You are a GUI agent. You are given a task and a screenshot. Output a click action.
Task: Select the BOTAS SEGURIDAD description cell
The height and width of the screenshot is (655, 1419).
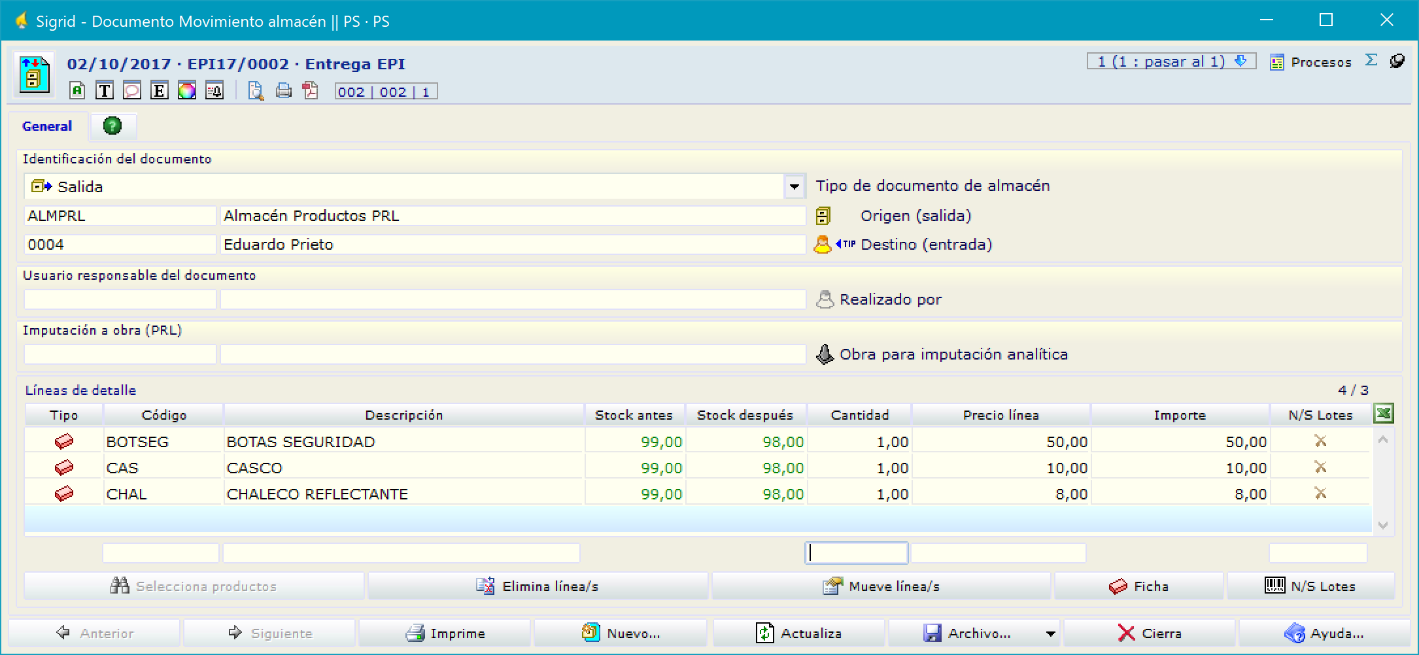click(x=403, y=441)
